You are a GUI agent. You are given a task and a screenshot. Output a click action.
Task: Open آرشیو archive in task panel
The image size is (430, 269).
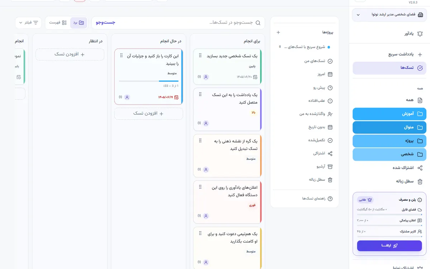[x=305, y=166]
